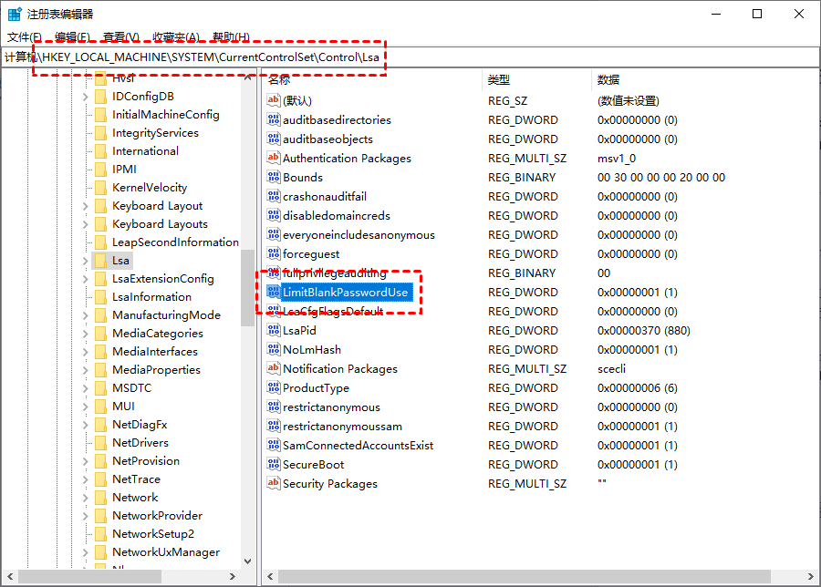The image size is (821, 587).
Task: Click the registry path address bar
Action: 410,57
